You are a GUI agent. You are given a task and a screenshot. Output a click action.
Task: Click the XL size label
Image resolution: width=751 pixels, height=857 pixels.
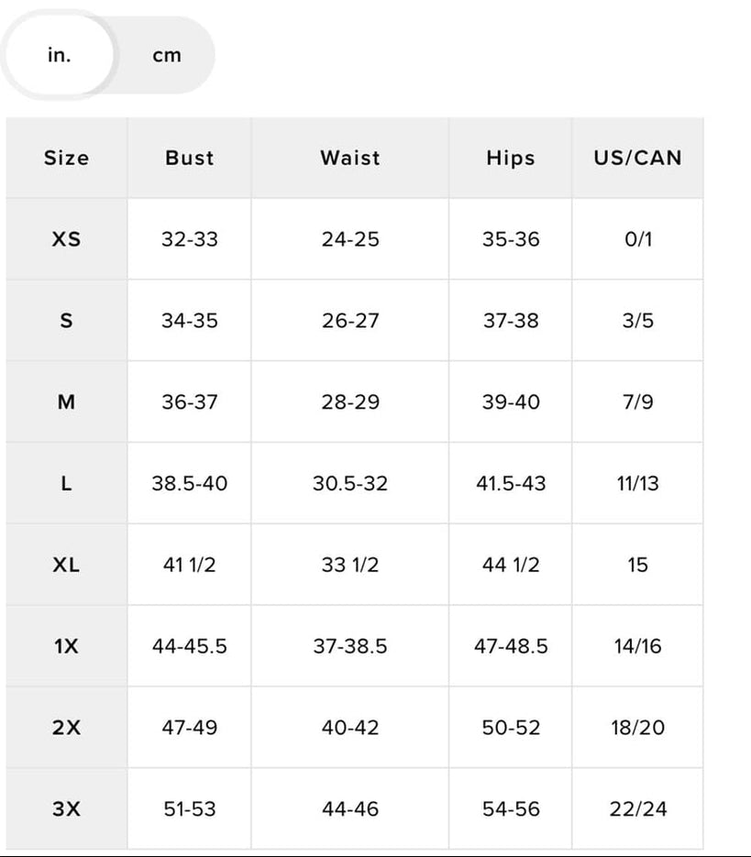click(65, 565)
